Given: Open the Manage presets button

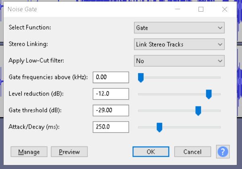Looking at the screenshot, I should coord(29,152).
